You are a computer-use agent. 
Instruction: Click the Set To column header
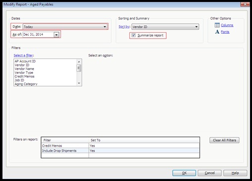click(144, 140)
